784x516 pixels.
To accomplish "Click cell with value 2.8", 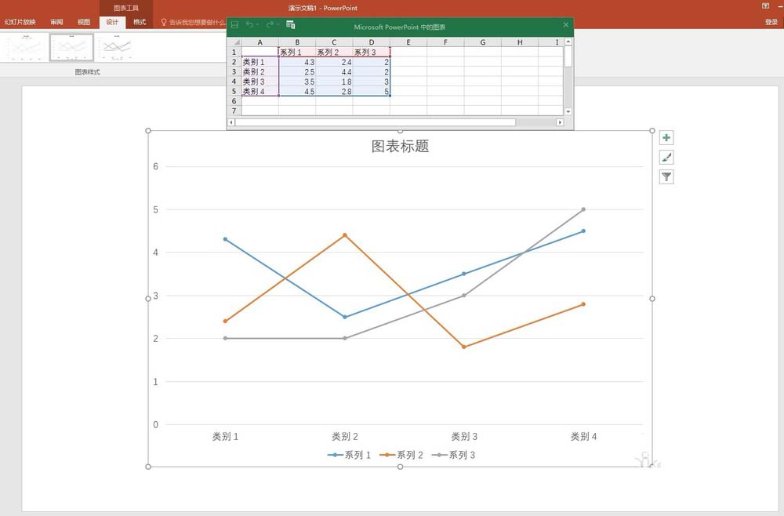I will [334, 91].
